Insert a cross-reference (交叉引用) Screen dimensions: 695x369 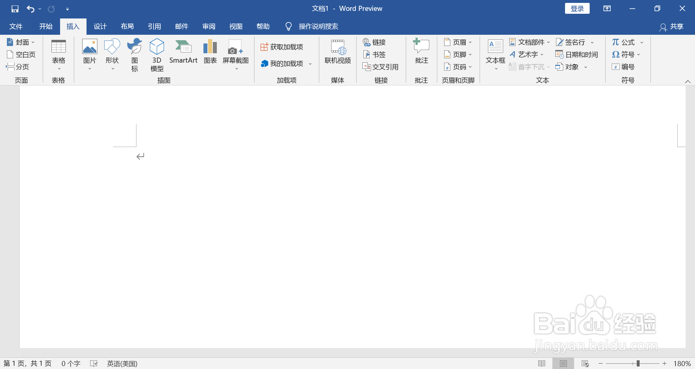380,67
